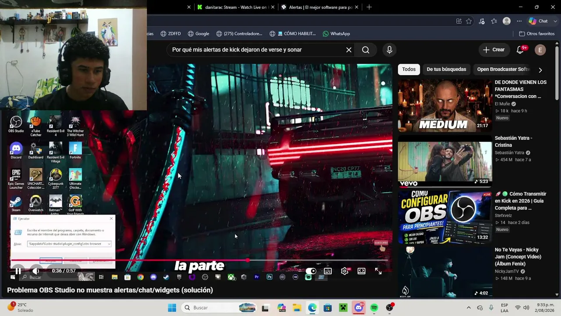Show more filter chips with arrow
The width and height of the screenshot is (561, 316).
[540, 70]
